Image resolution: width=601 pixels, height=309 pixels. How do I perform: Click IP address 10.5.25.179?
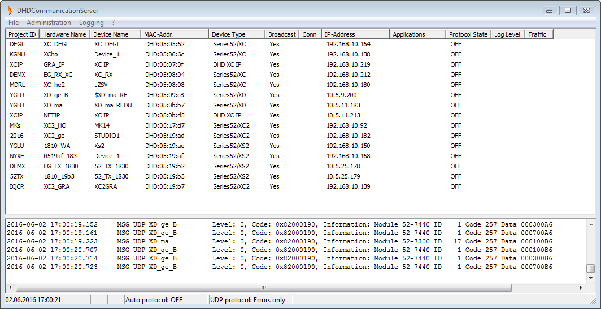(x=343, y=176)
